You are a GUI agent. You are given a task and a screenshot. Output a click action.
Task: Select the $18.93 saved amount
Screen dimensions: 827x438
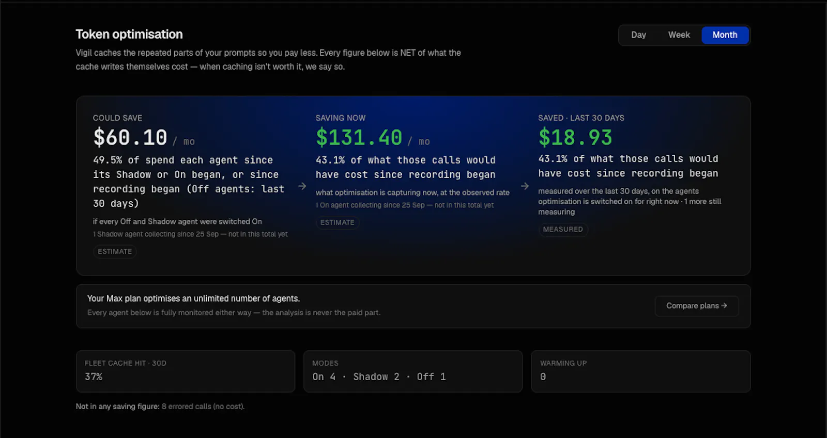click(x=575, y=138)
